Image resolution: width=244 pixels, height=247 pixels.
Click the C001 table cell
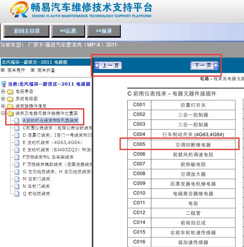pos(139,105)
